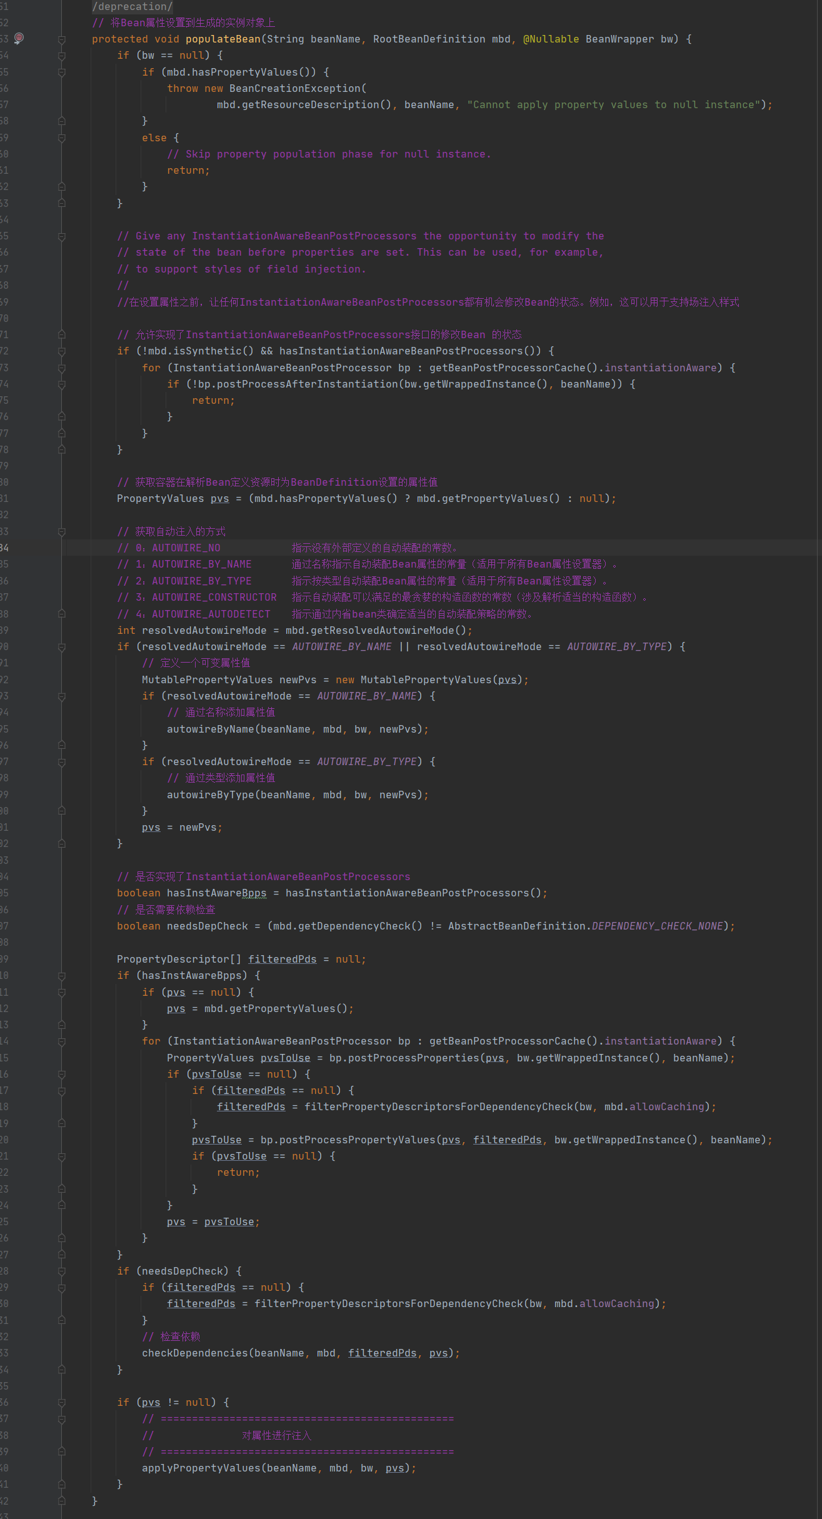Collapse the 'if (bw == null)' block
This screenshot has height=1519, width=822.
62,56
